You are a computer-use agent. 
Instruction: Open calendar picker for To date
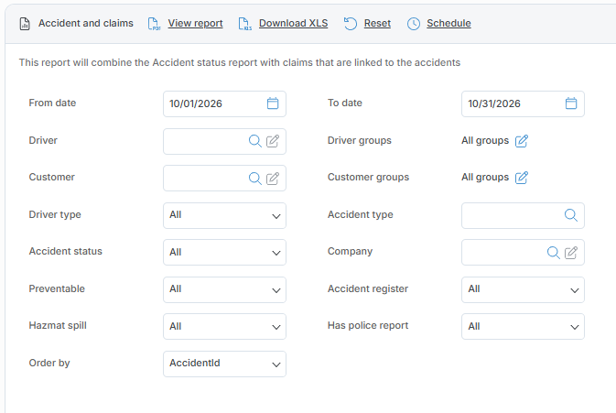[x=571, y=103]
